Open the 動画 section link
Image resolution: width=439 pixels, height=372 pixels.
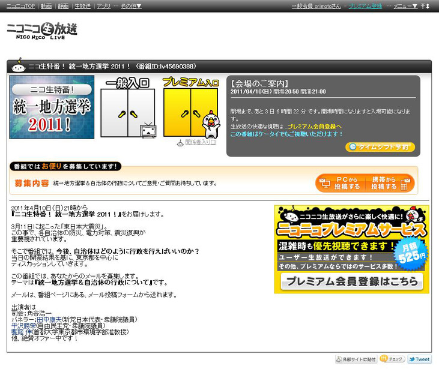pyautogui.click(x=46, y=6)
